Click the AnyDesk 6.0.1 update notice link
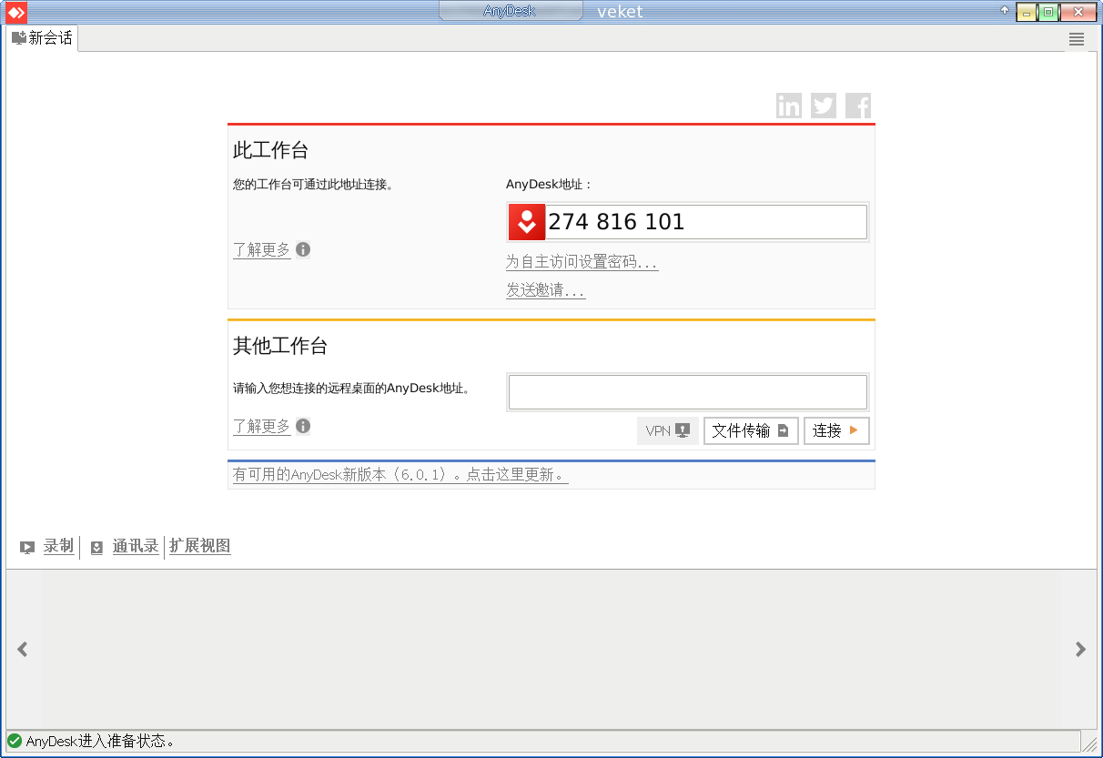1103x758 pixels. coord(400,475)
